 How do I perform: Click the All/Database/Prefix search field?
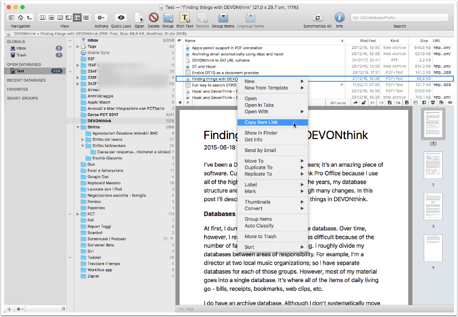(399, 18)
